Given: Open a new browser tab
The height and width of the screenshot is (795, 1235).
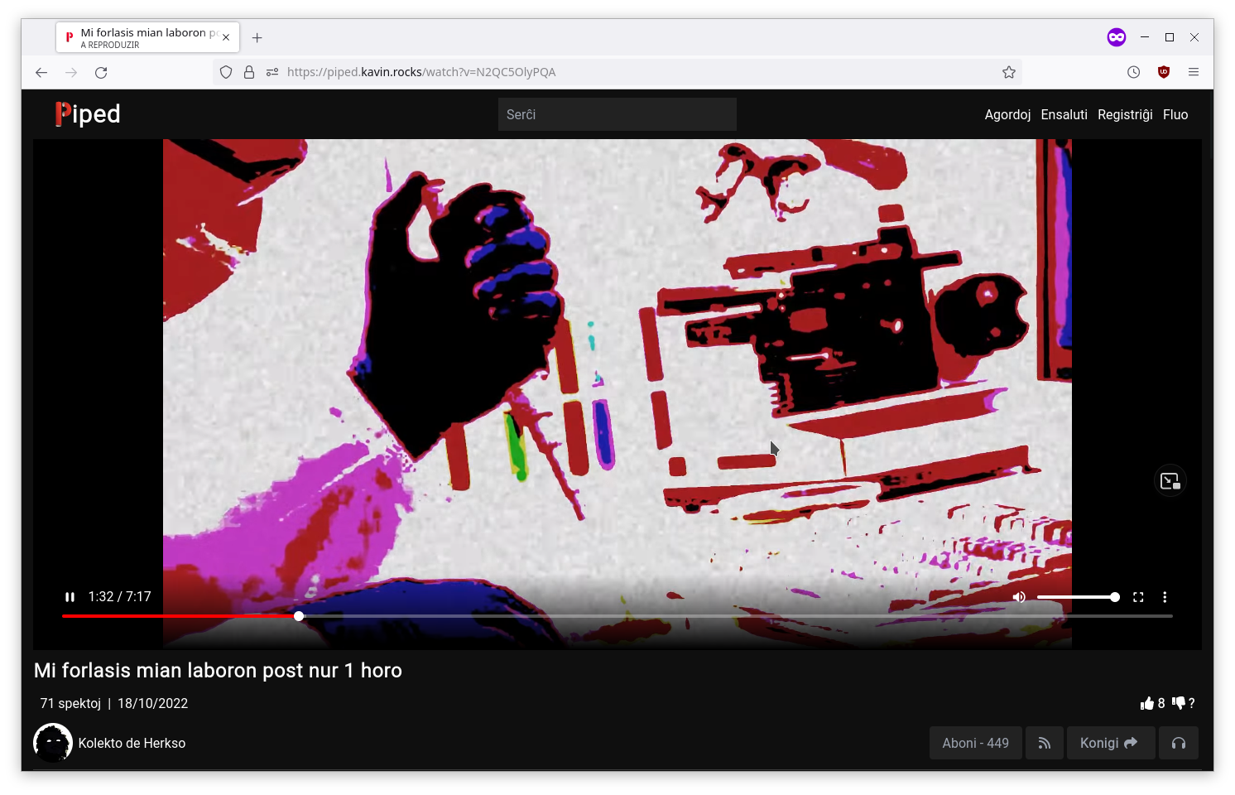Looking at the screenshot, I should (x=257, y=38).
